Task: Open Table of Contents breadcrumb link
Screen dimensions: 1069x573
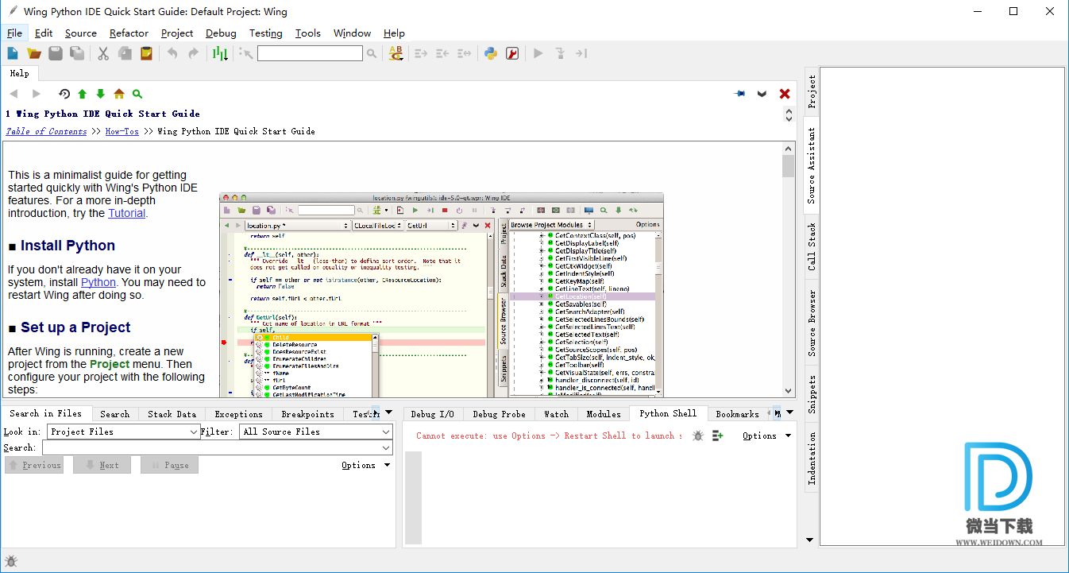Action: [x=46, y=131]
